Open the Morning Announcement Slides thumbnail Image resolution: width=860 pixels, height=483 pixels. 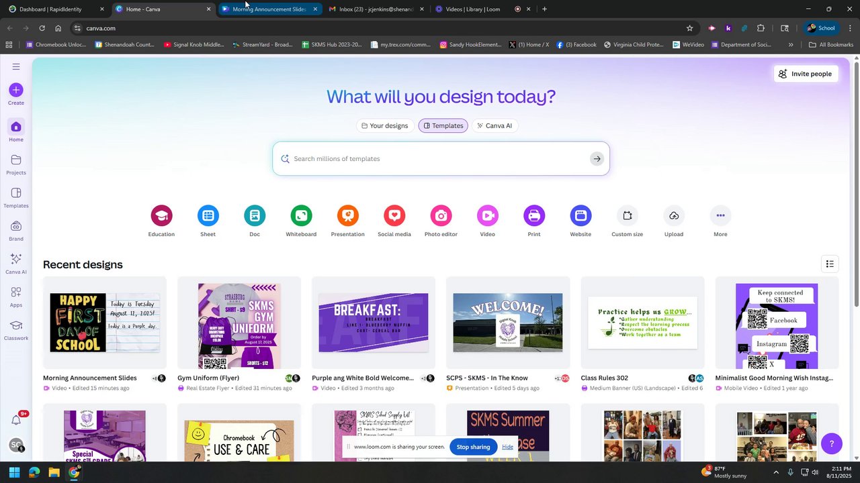[x=105, y=323]
